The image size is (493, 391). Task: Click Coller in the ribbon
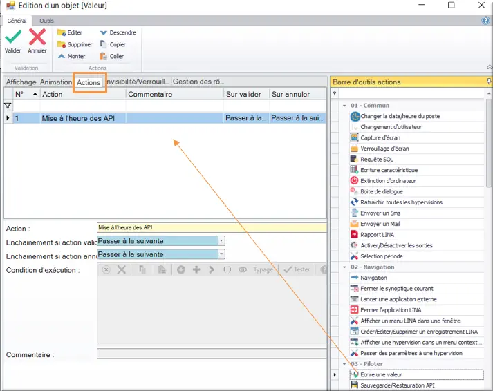tap(111, 56)
